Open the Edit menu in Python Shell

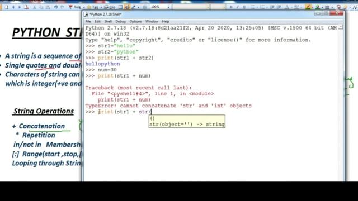click(x=97, y=21)
